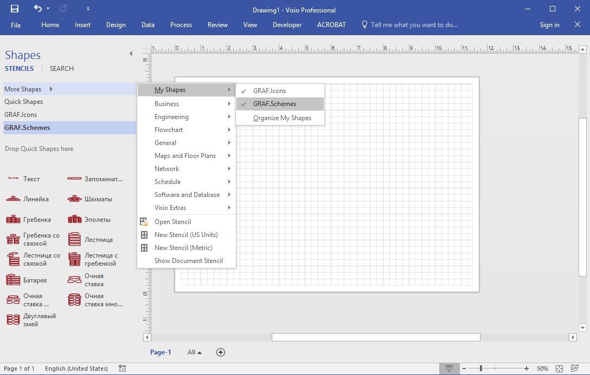
Task: Click presentation mode icon in status bar
Action: coord(449,369)
